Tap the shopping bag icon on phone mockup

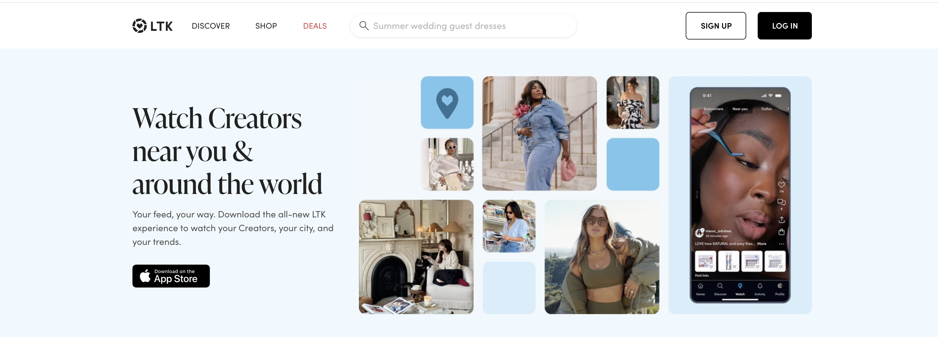(x=781, y=232)
